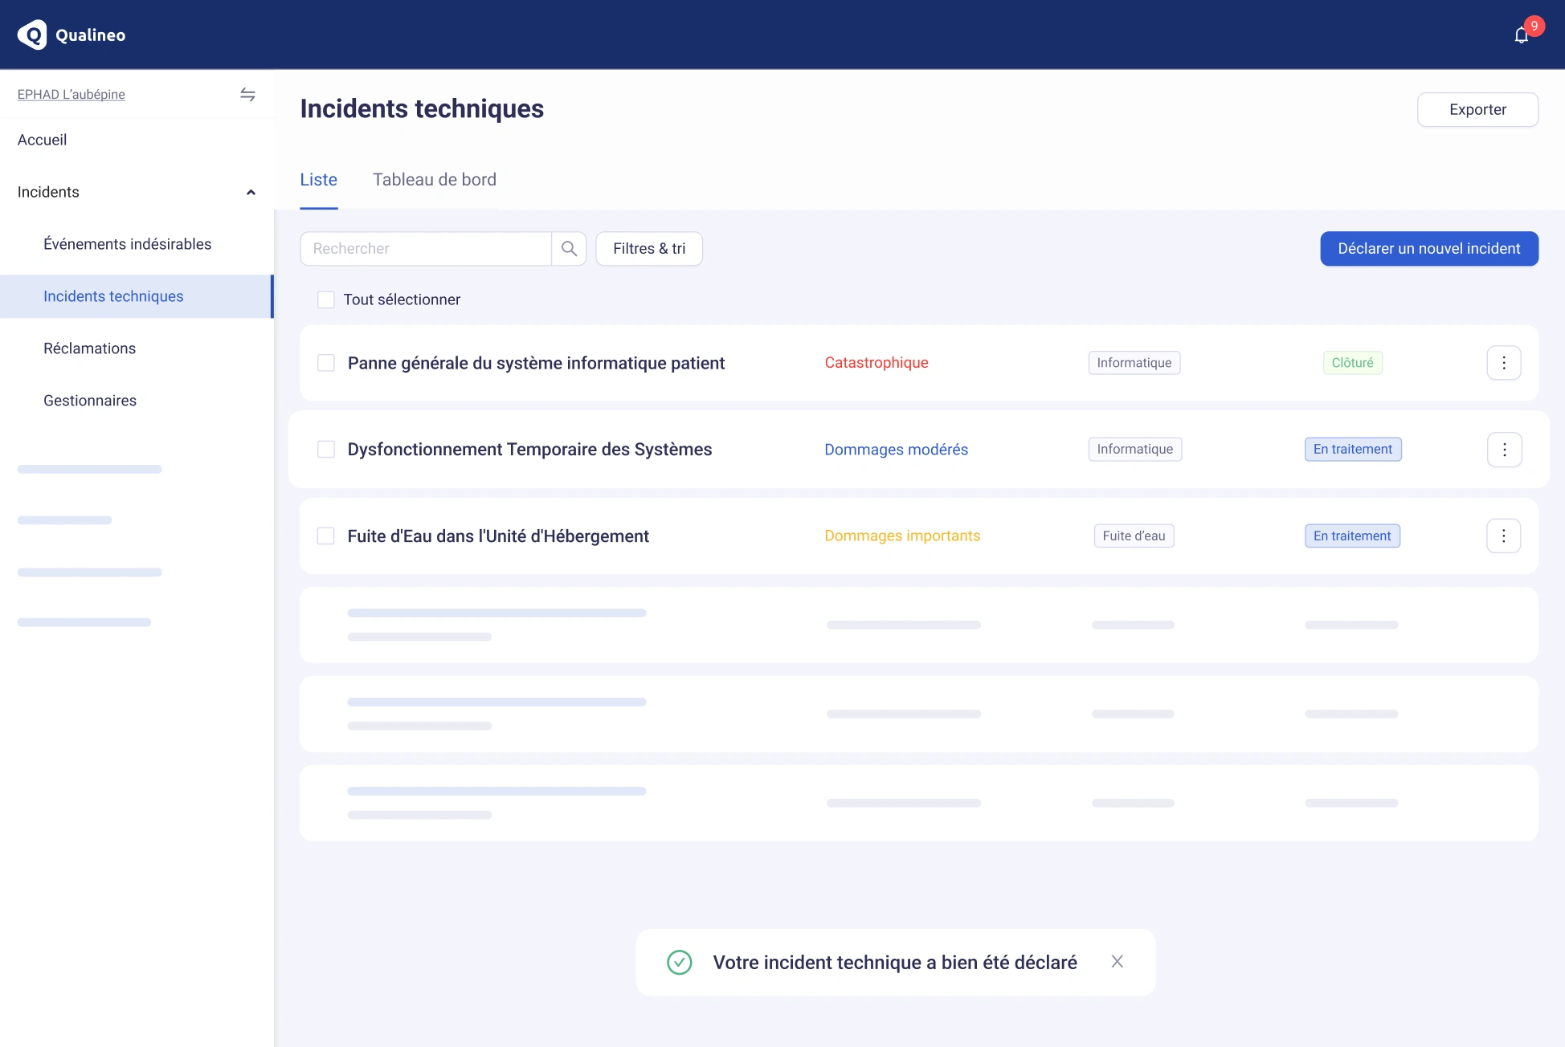Click the search magnifier icon
1565x1047 pixels.
tap(569, 249)
